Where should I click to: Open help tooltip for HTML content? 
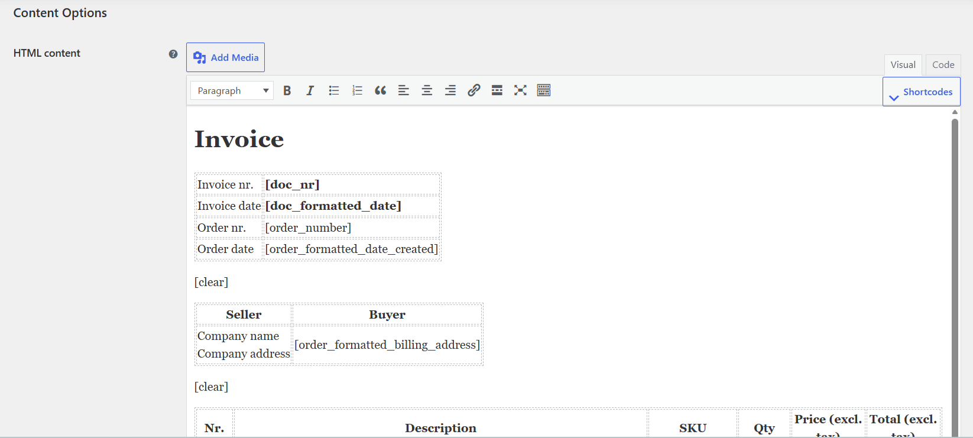coord(173,54)
